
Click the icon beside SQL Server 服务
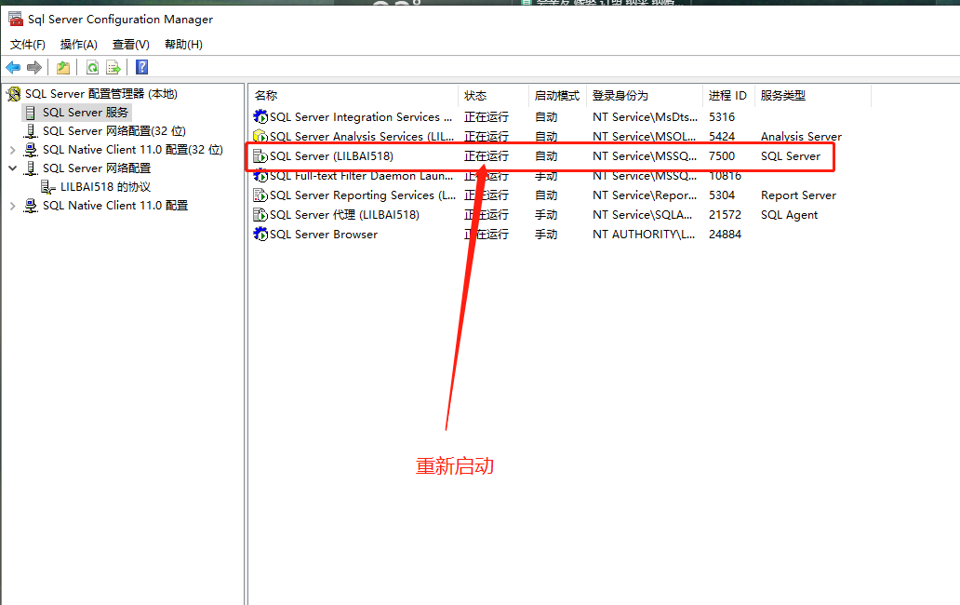point(31,113)
